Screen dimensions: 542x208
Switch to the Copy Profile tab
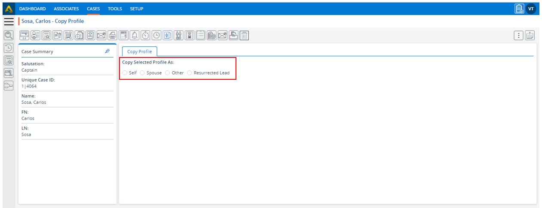[x=139, y=51]
